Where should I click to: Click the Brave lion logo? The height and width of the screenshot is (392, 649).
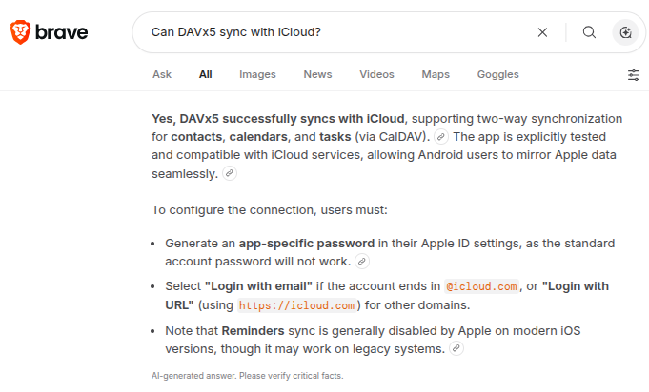pos(20,31)
